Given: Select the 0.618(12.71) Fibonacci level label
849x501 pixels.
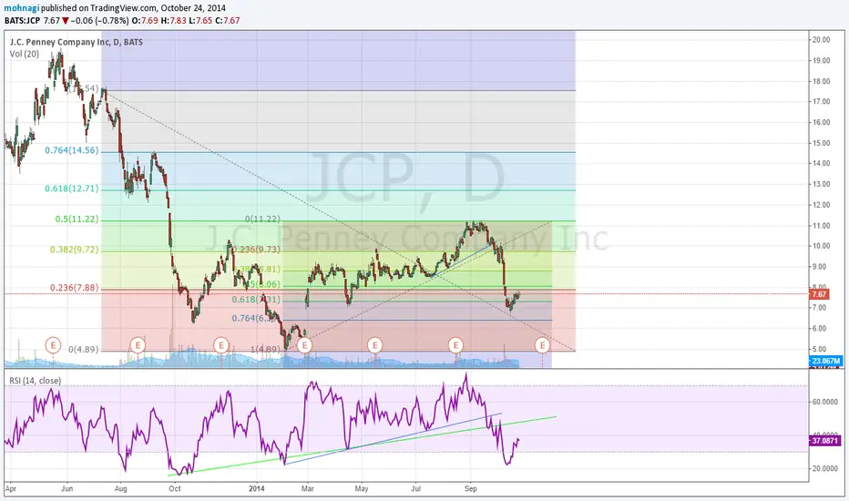Looking at the screenshot, I should click(x=71, y=189).
